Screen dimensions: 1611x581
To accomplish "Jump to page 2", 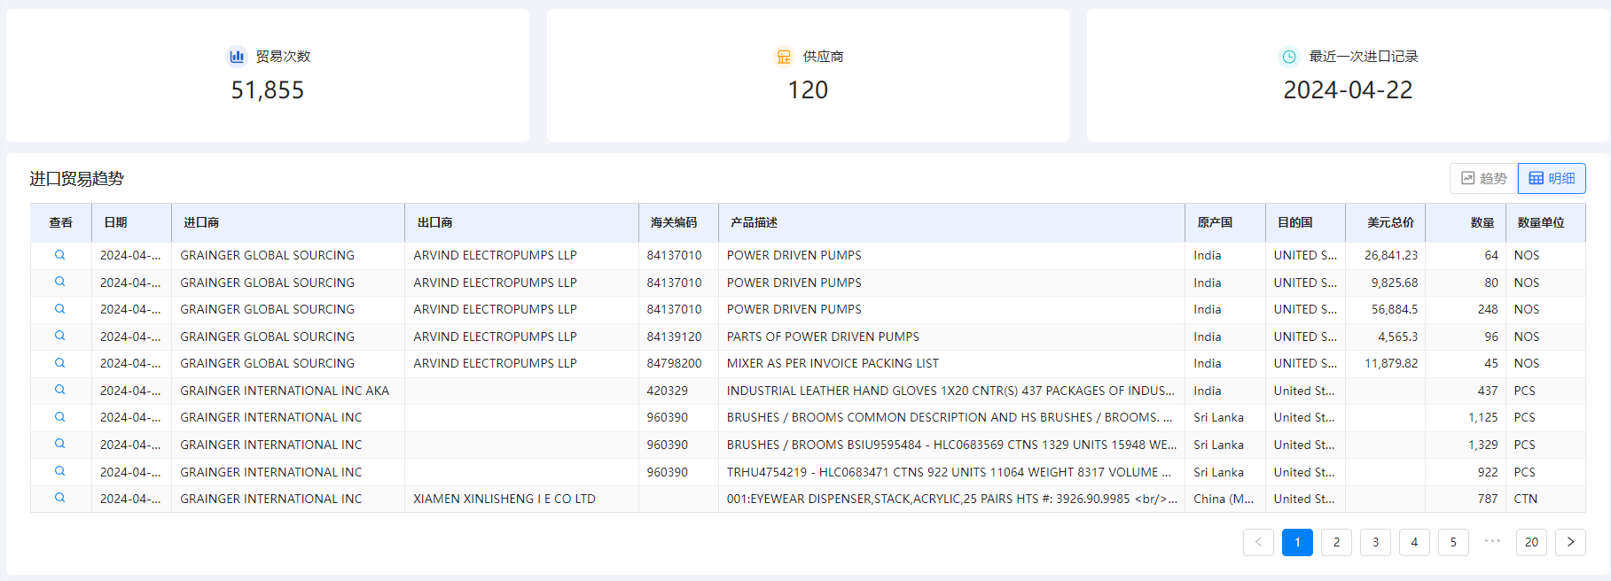I will (1336, 542).
